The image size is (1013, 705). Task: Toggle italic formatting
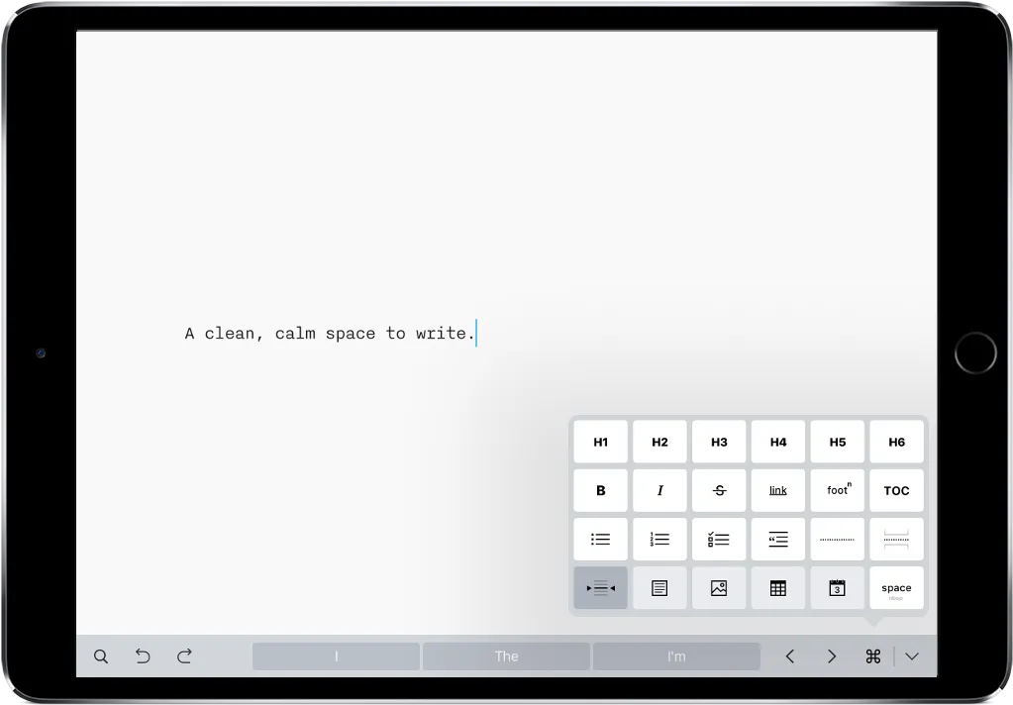pyautogui.click(x=659, y=490)
